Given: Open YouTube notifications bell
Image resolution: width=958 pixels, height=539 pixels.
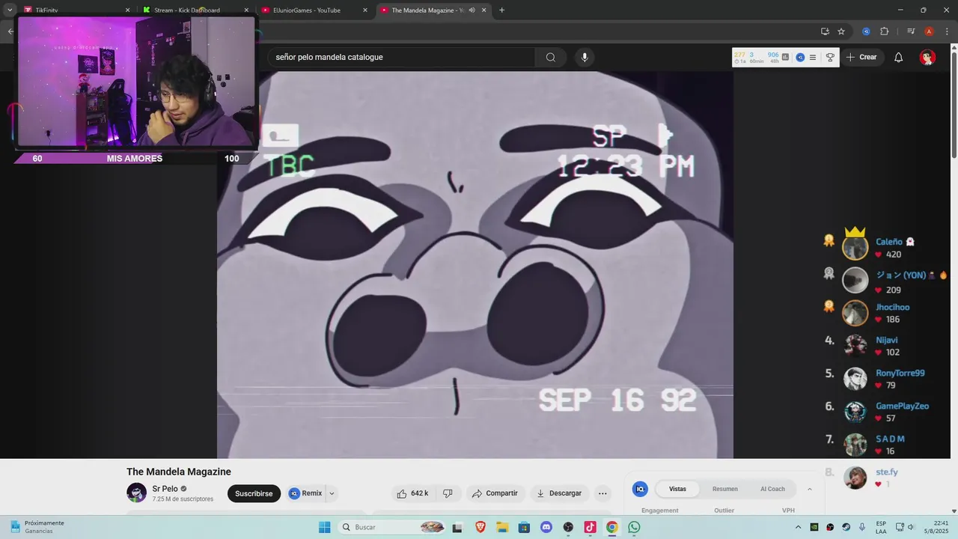Looking at the screenshot, I should 899,57.
